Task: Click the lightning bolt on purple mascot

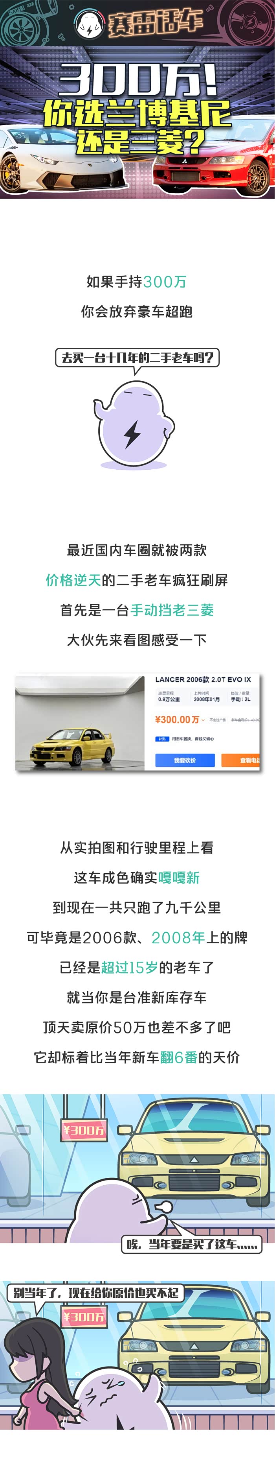Action: (132, 434)
